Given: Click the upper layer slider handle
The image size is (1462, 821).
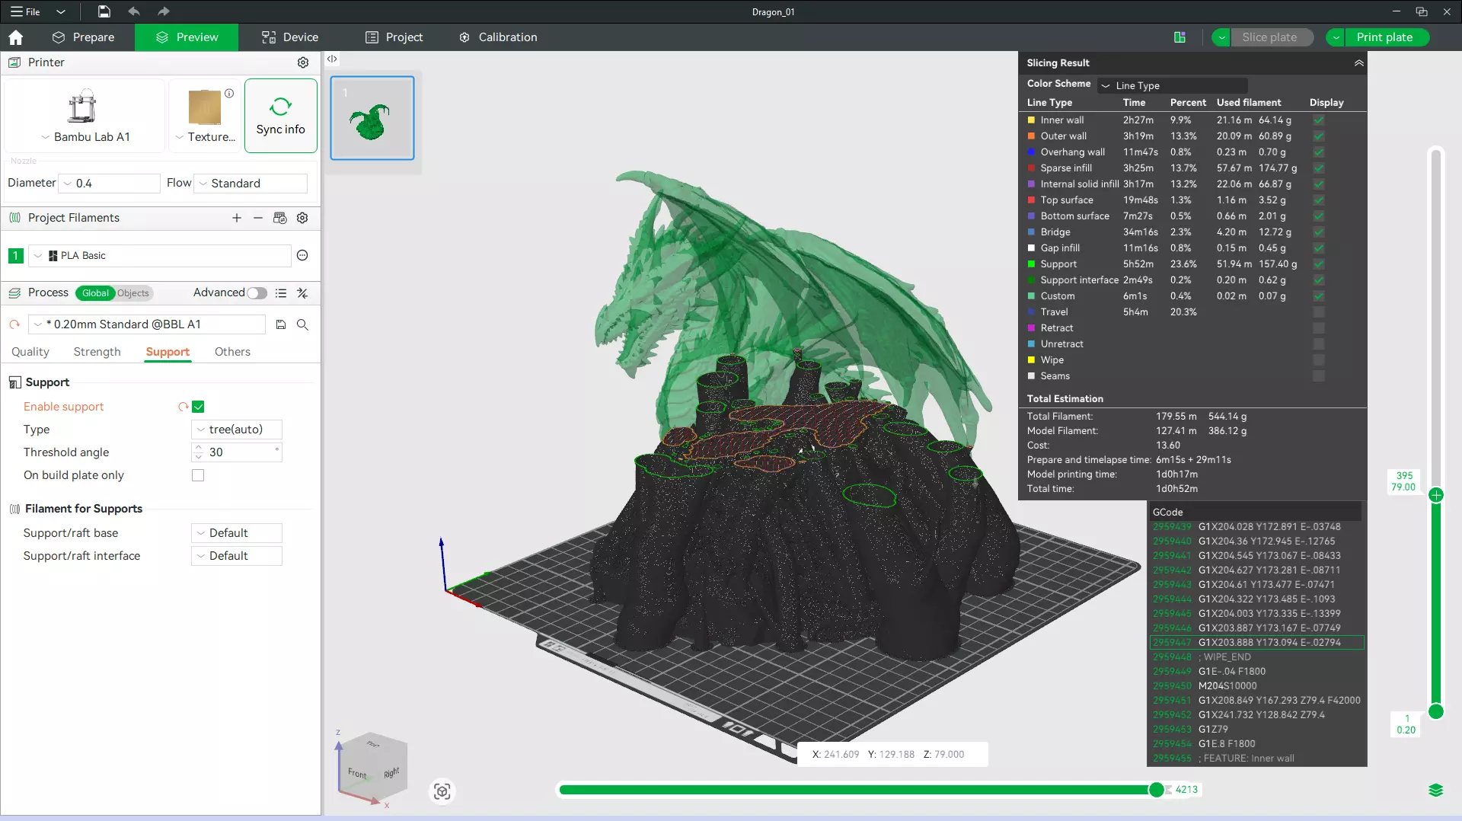Looking at the screenshot, I should (x=1436, y=495).
